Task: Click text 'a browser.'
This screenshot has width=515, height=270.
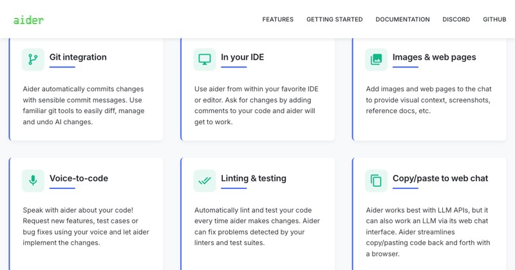Action: tap(382, 253)
